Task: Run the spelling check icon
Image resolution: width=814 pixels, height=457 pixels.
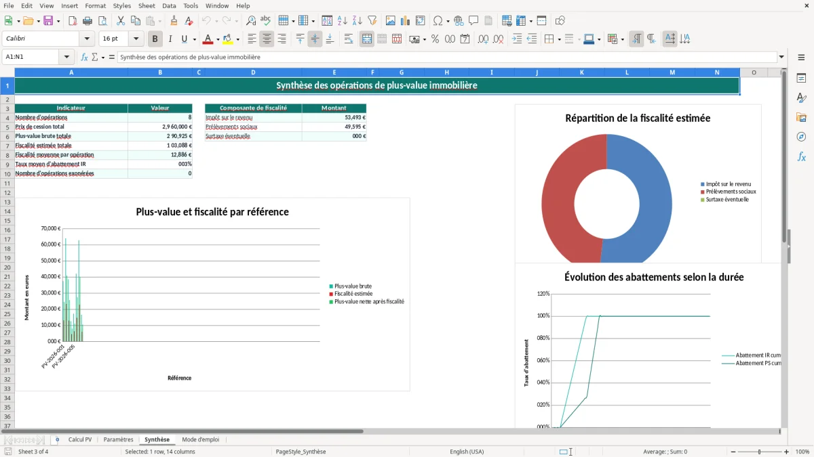Action: [266, 21]
